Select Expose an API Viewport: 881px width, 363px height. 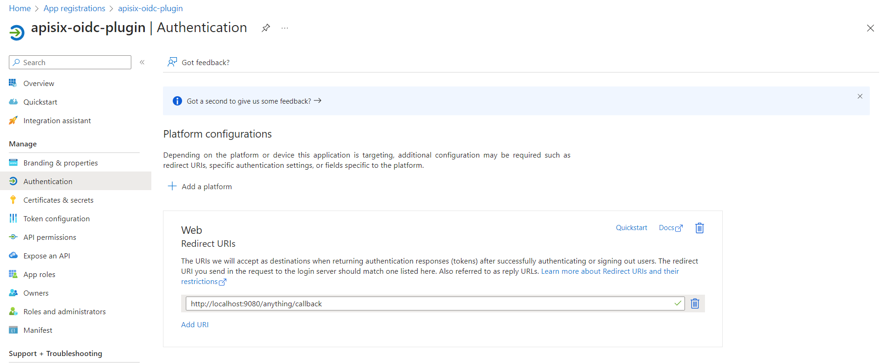[x=47, y=256]
